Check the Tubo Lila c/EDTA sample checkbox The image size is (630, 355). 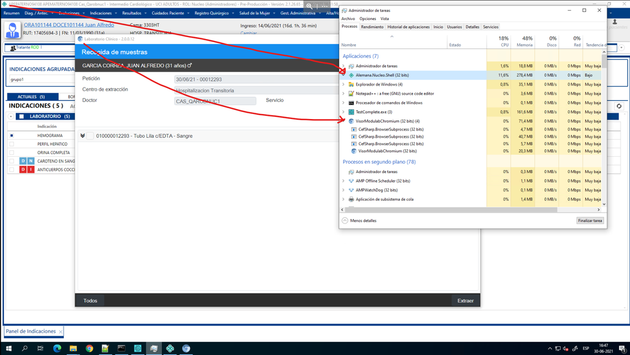91,136
